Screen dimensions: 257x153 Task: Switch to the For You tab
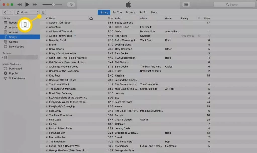(117, 12)
